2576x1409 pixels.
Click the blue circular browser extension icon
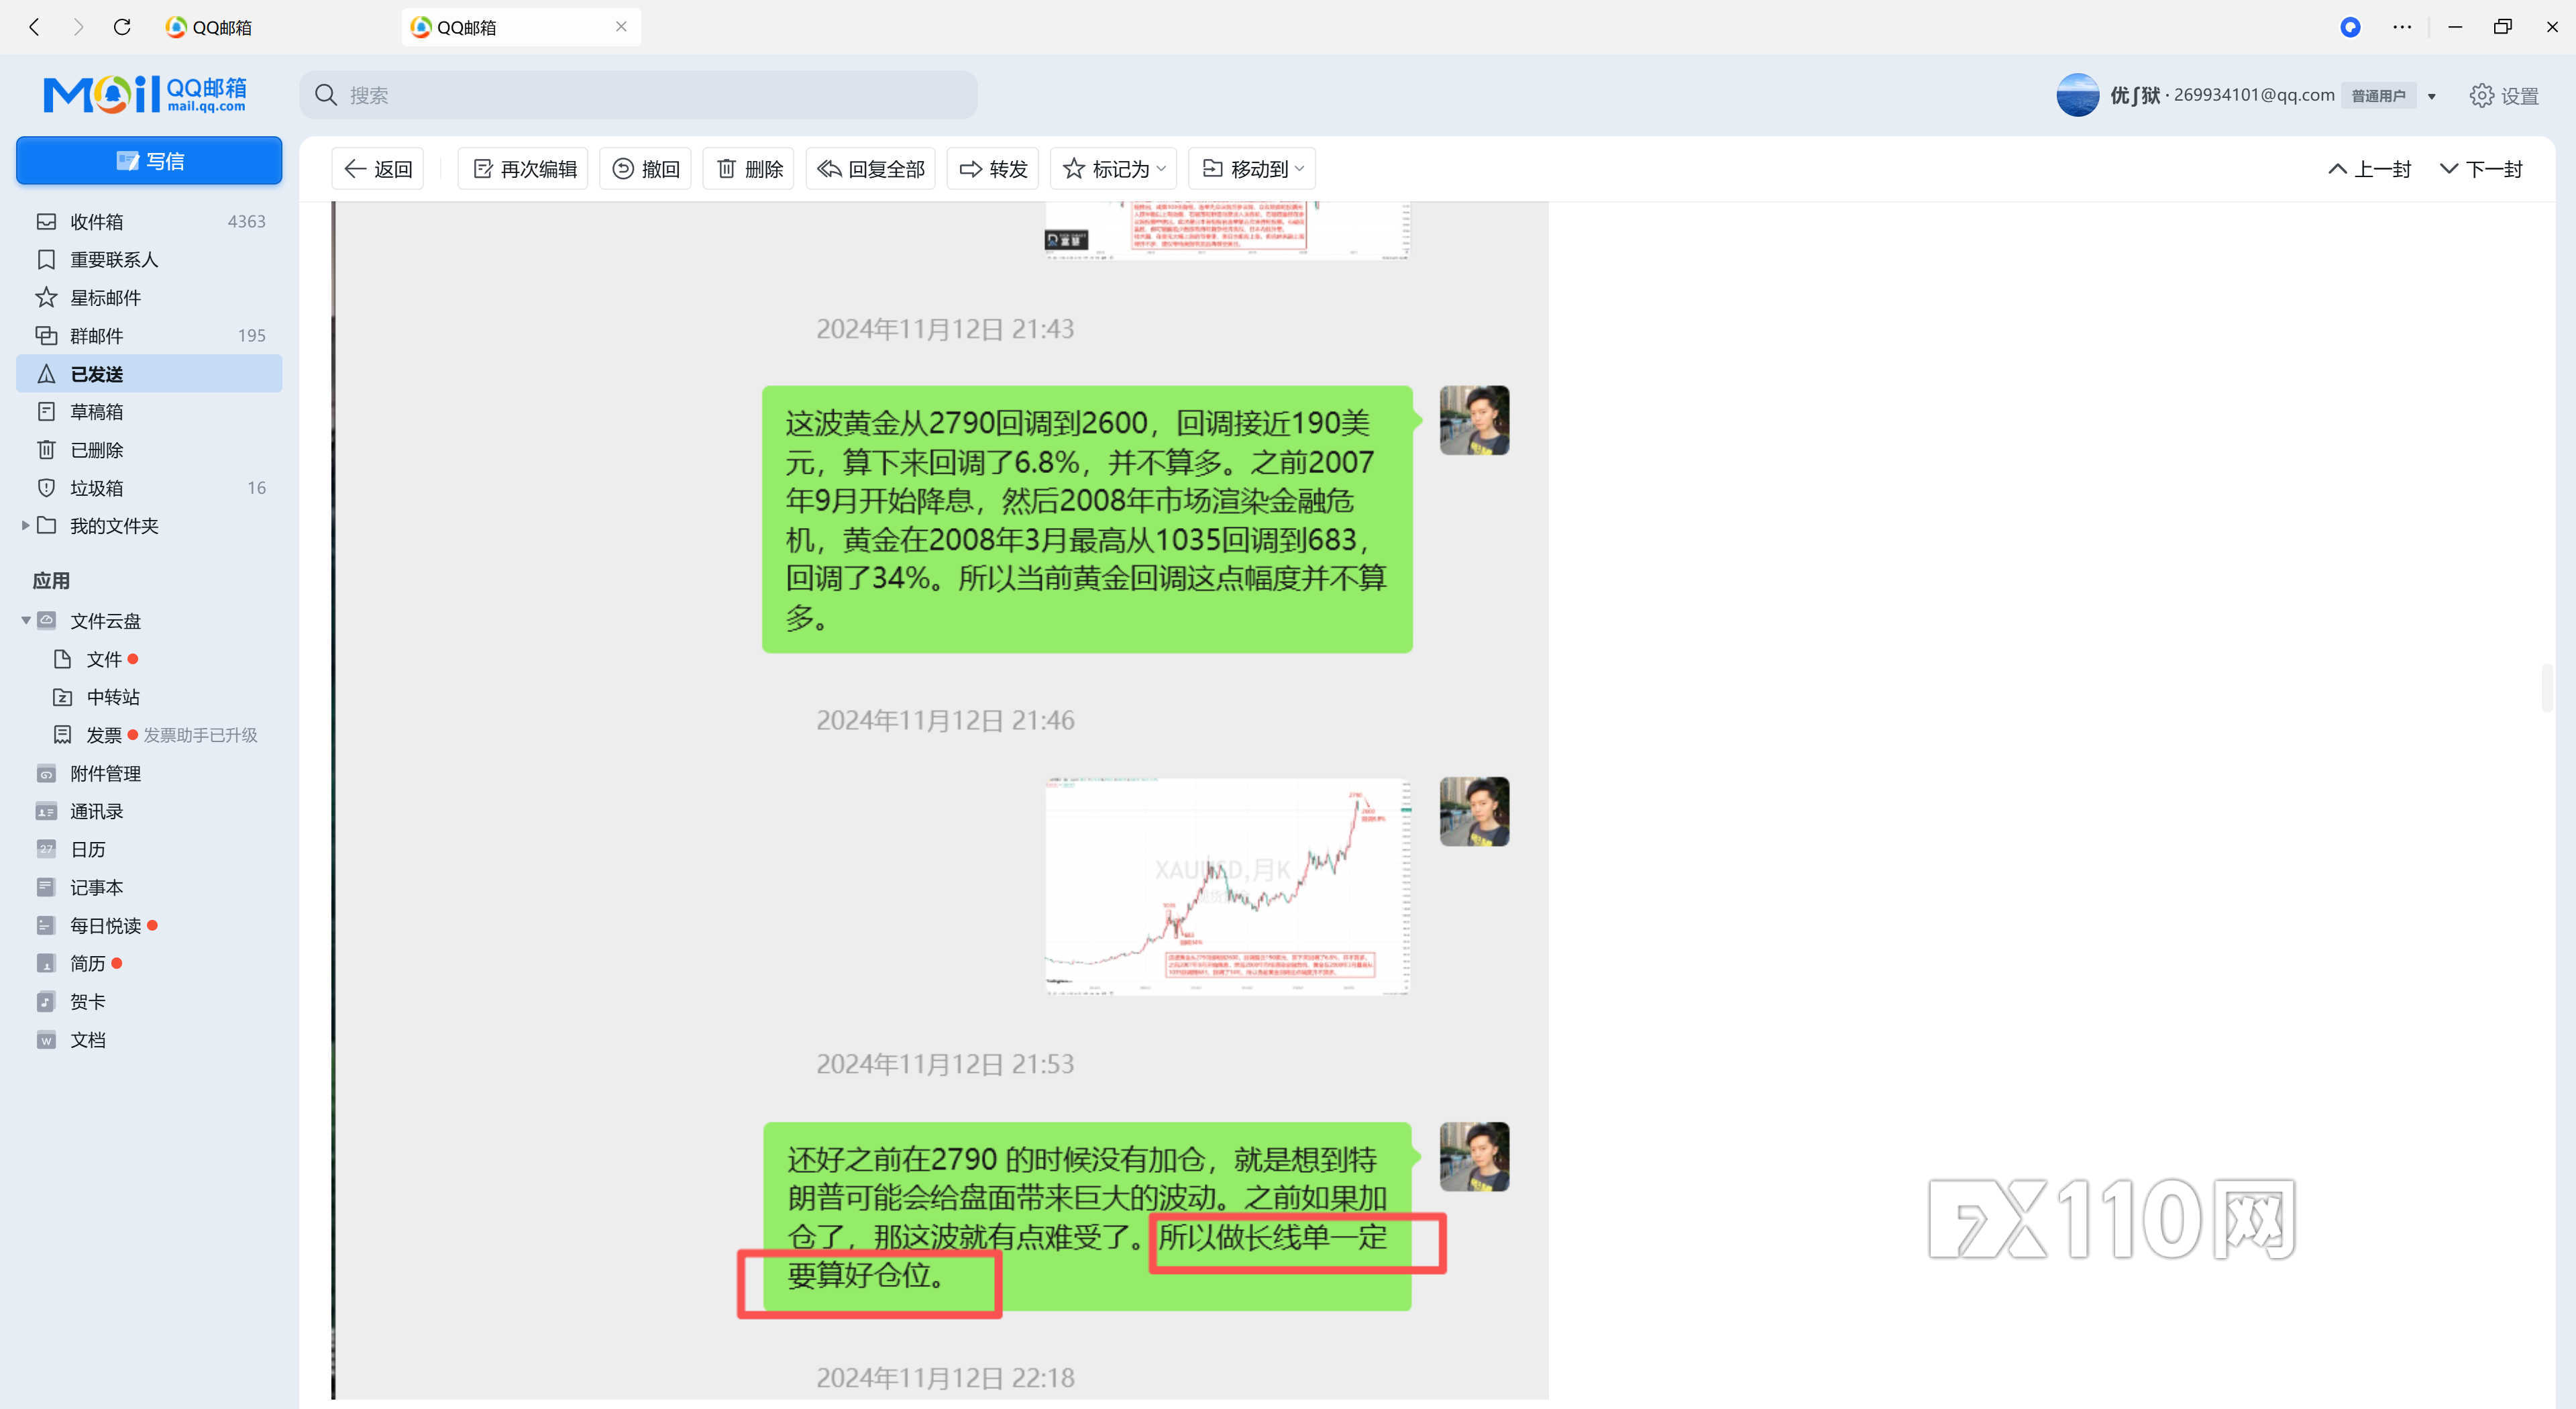(2350, 27)
